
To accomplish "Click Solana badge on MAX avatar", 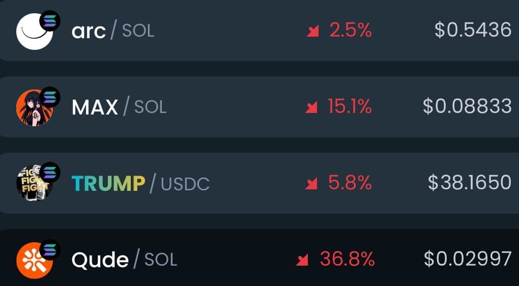I will point(50,97).
